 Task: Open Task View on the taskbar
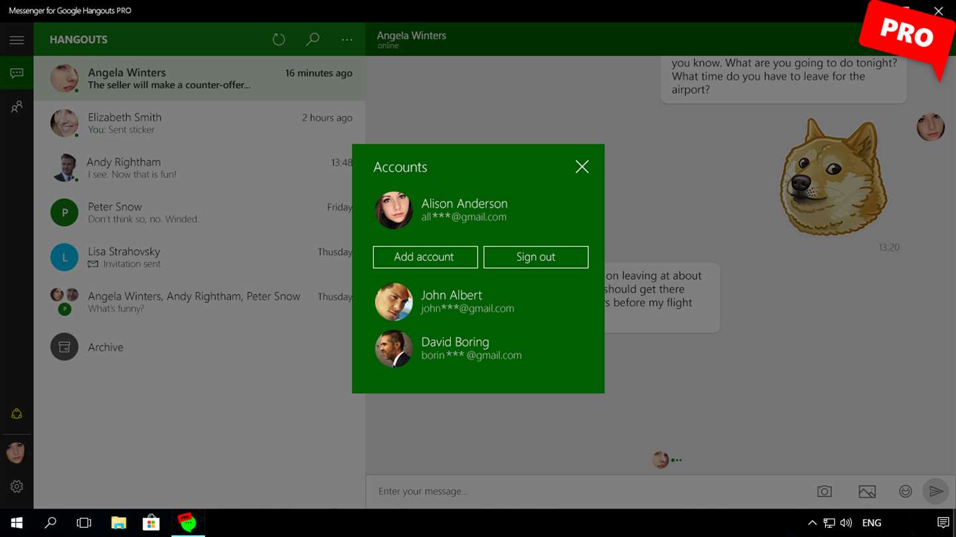point(84,523)
